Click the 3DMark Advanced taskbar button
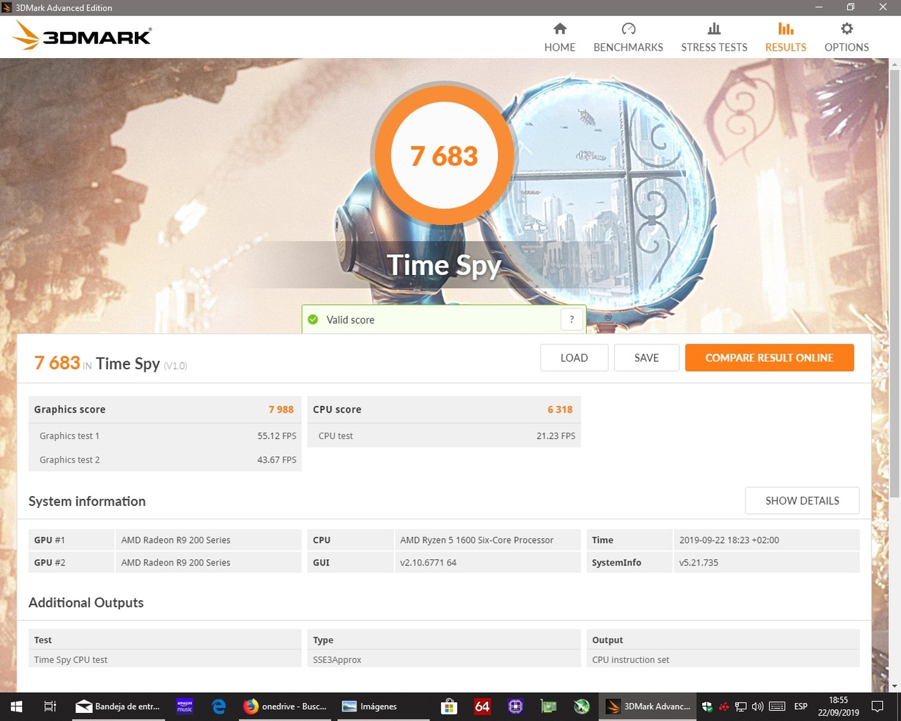The image size is (901, 721). (x=647, y=706)
